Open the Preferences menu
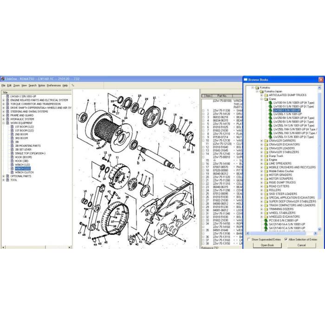Viewport: 325px width, 325px height. (54, 85)
